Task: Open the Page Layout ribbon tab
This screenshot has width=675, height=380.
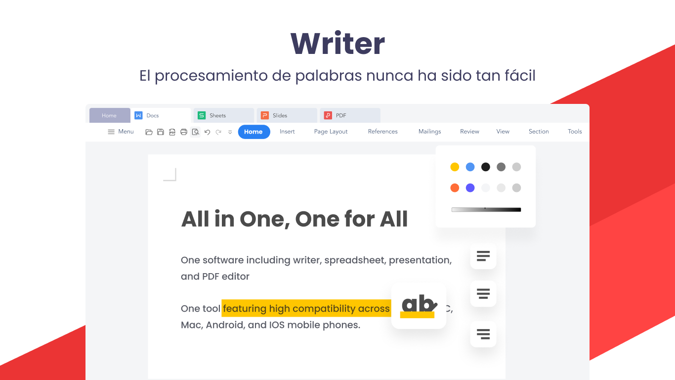Action: (331, 132)
